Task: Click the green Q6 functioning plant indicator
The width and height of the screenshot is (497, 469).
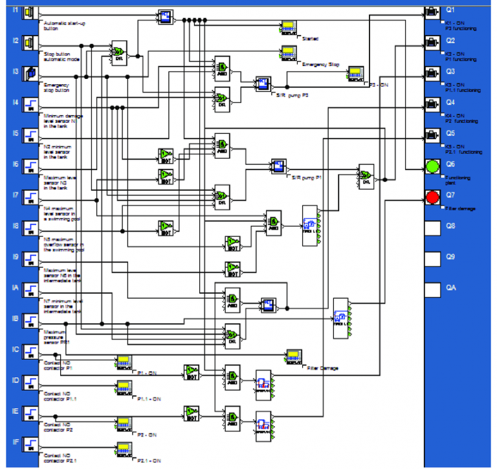Action: pyautogui.click(x=432, y=166)
